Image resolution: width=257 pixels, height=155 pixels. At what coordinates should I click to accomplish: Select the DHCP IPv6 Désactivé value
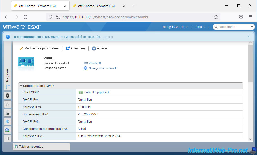[x=85, y=122]
